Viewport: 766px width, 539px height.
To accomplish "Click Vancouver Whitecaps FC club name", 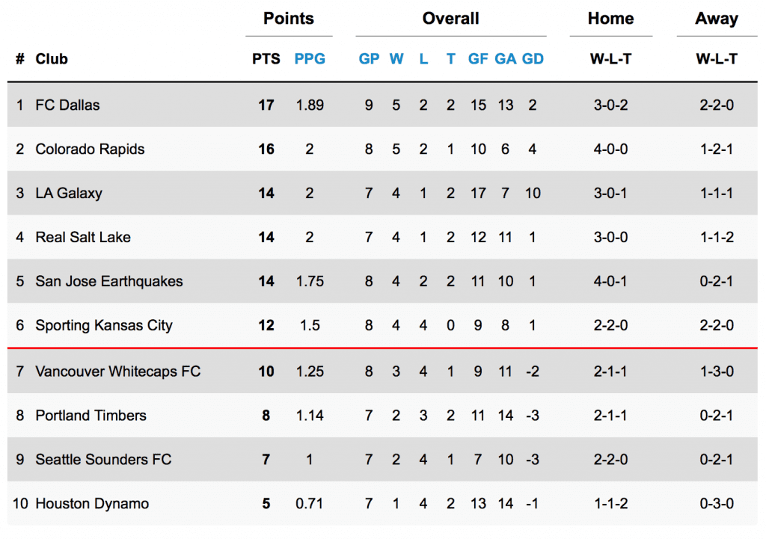I will tap(117, 372).
